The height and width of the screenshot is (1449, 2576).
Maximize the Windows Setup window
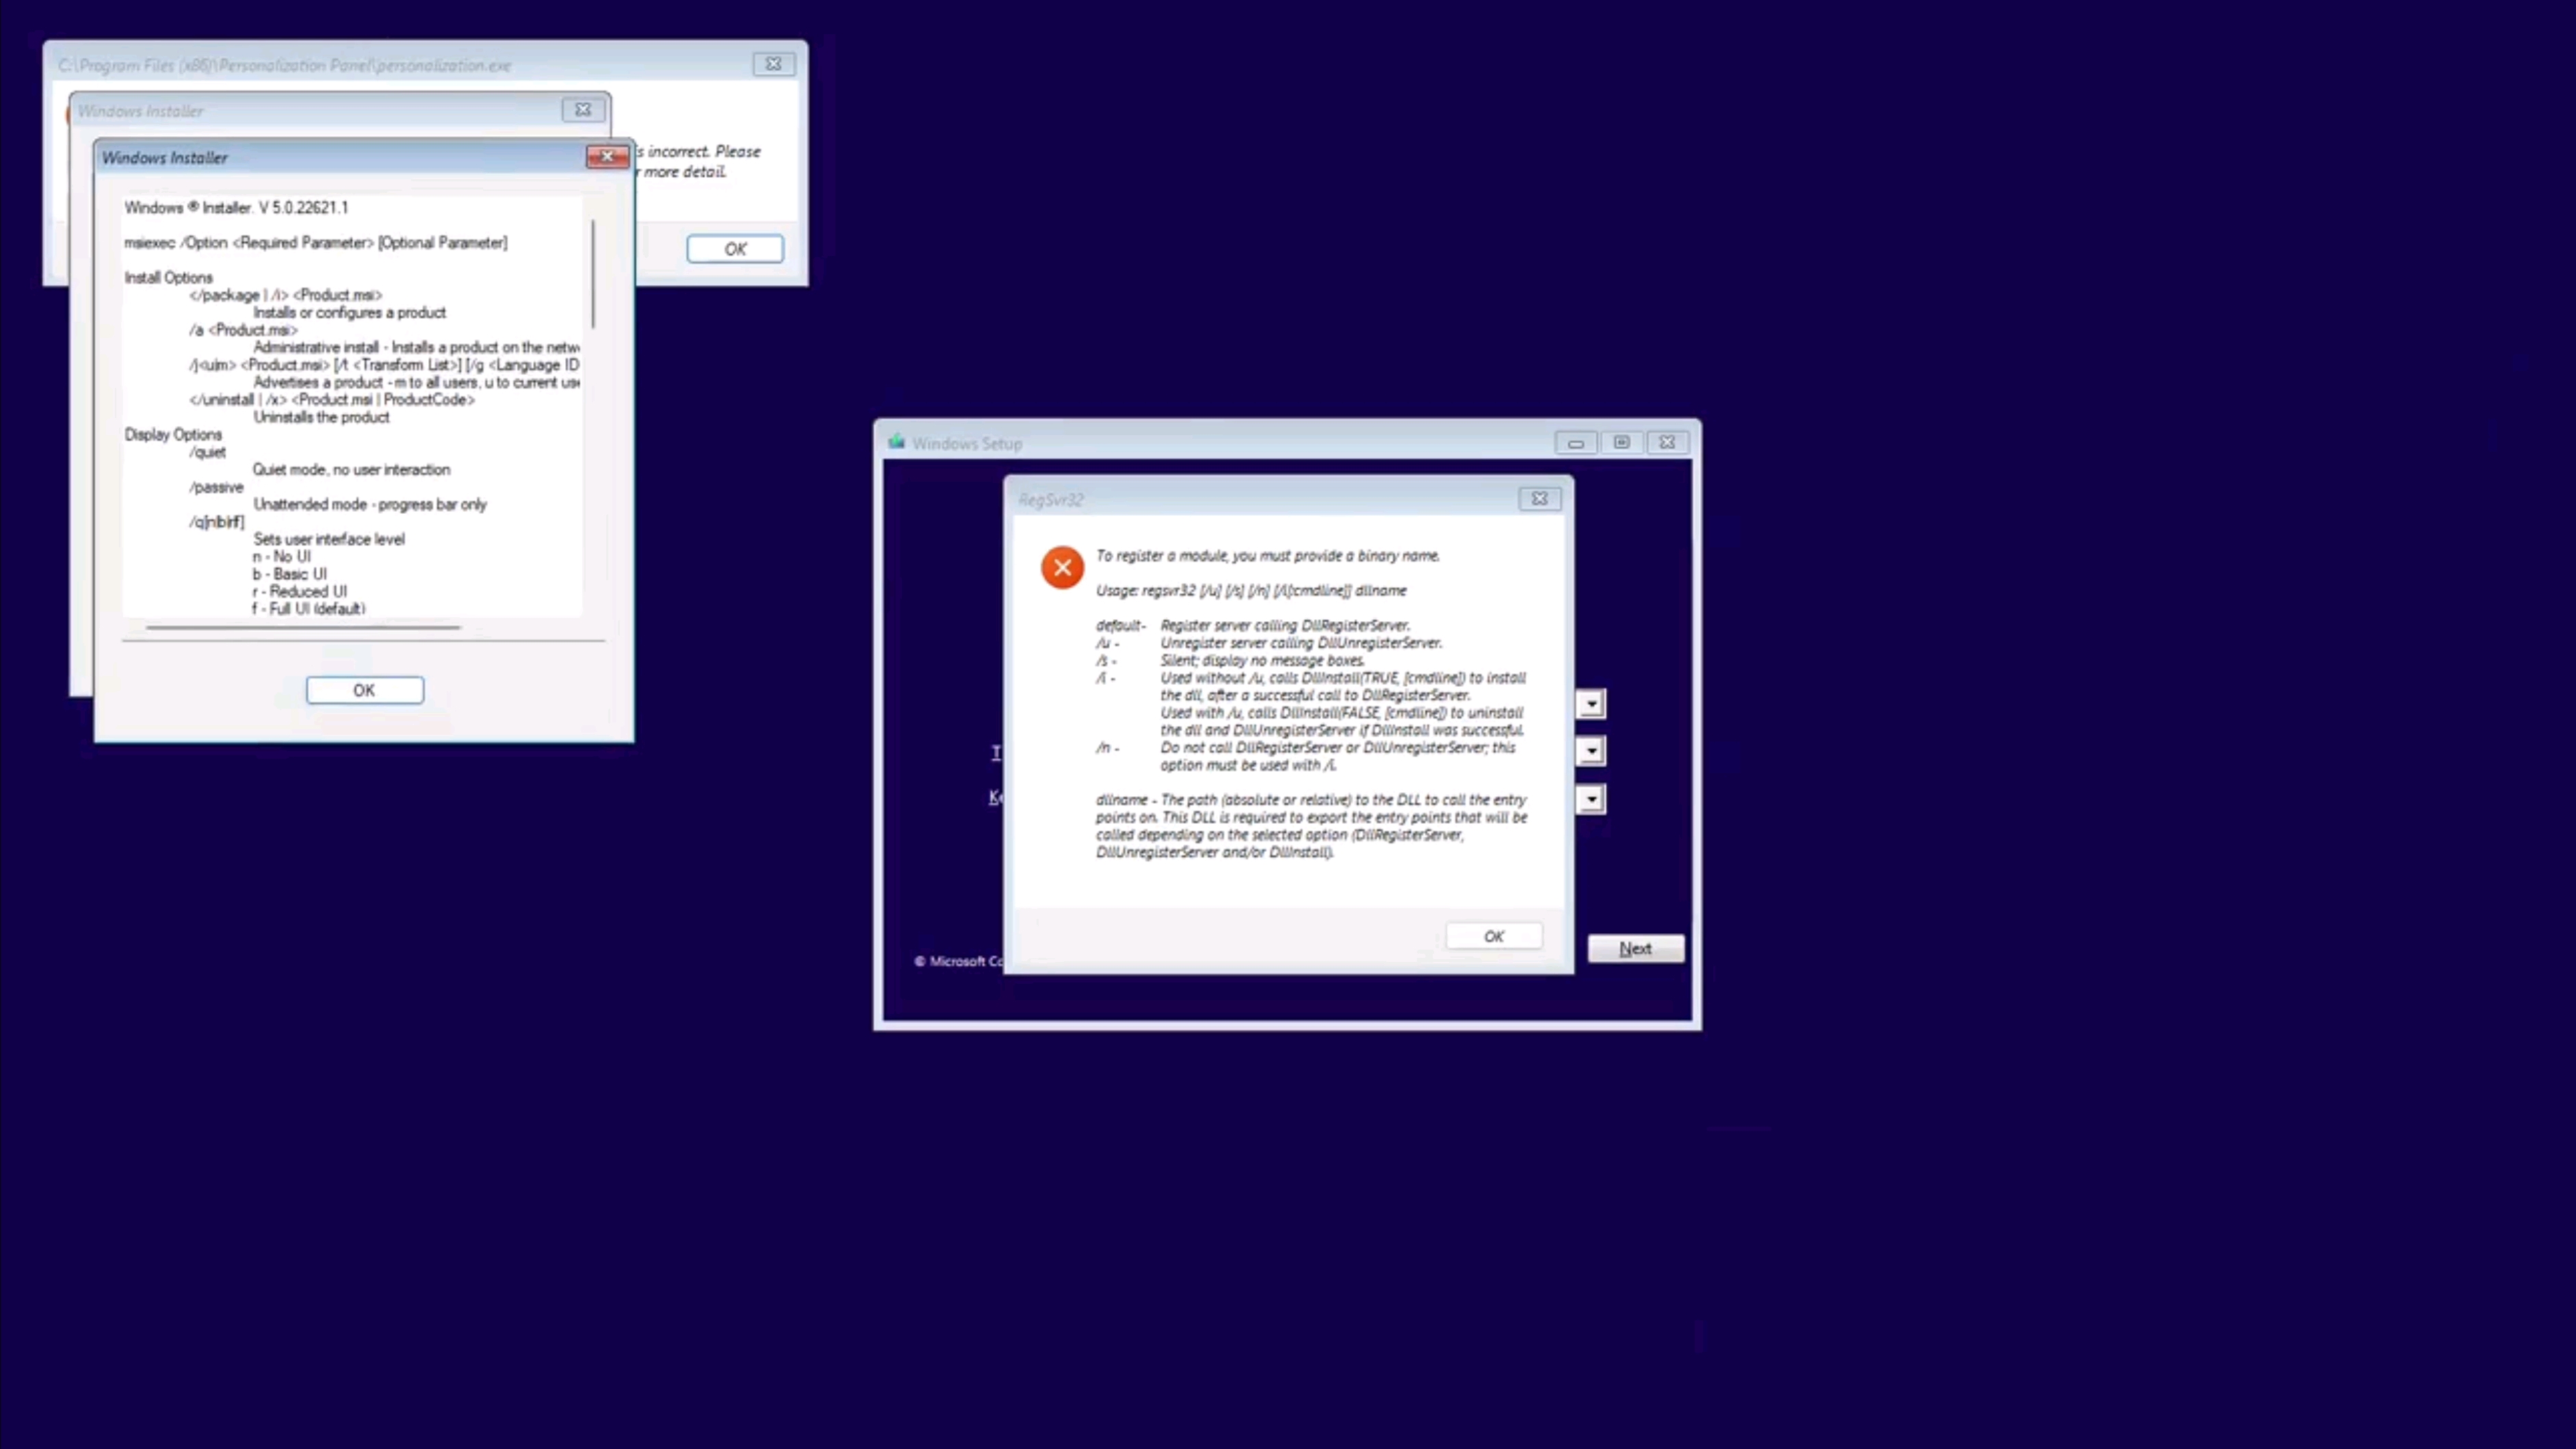pos(1621,443)
